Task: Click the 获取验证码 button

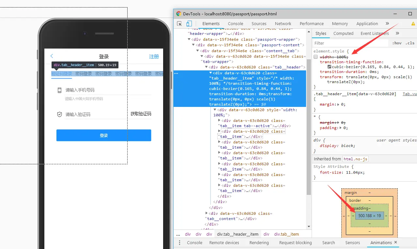Action: pos(141,114)
